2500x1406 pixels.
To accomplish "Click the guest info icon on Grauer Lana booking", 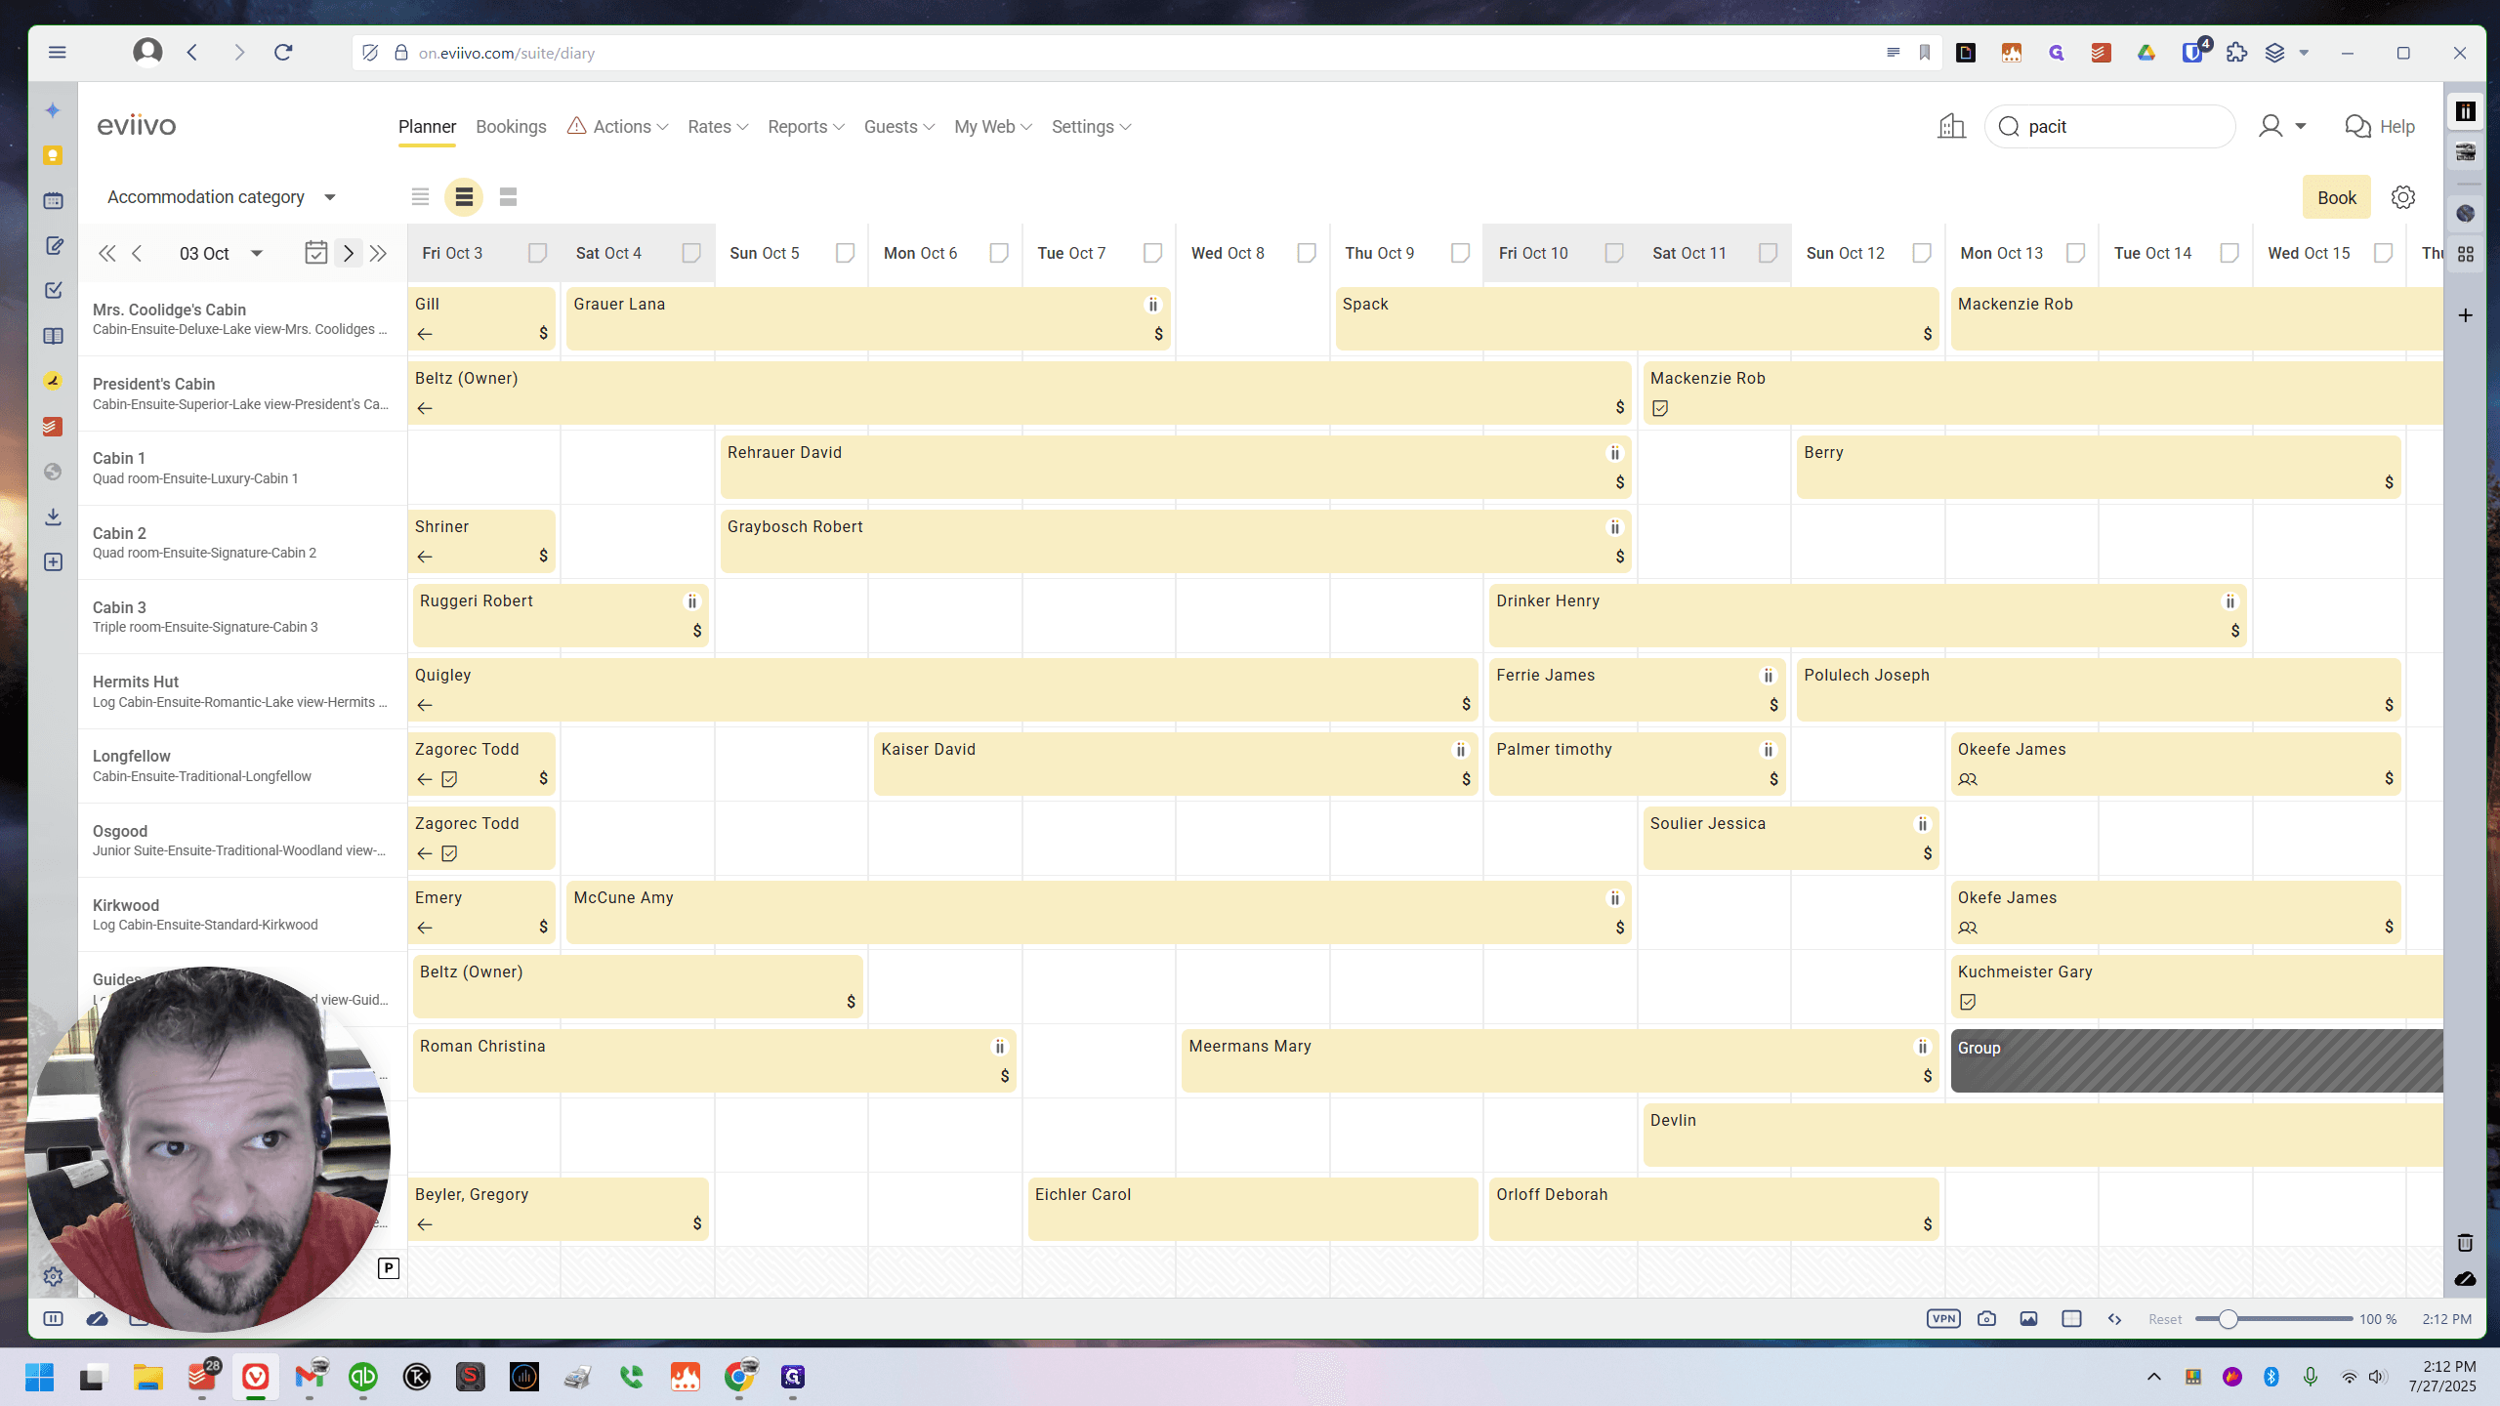I will (x=1153, y=305).
